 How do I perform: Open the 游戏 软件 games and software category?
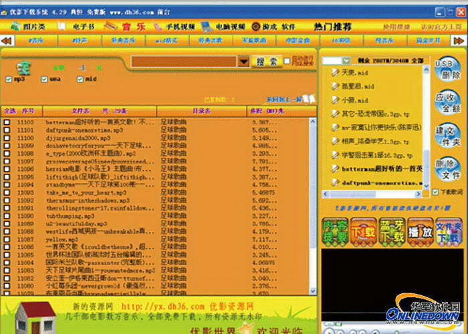tap(273, 27)
